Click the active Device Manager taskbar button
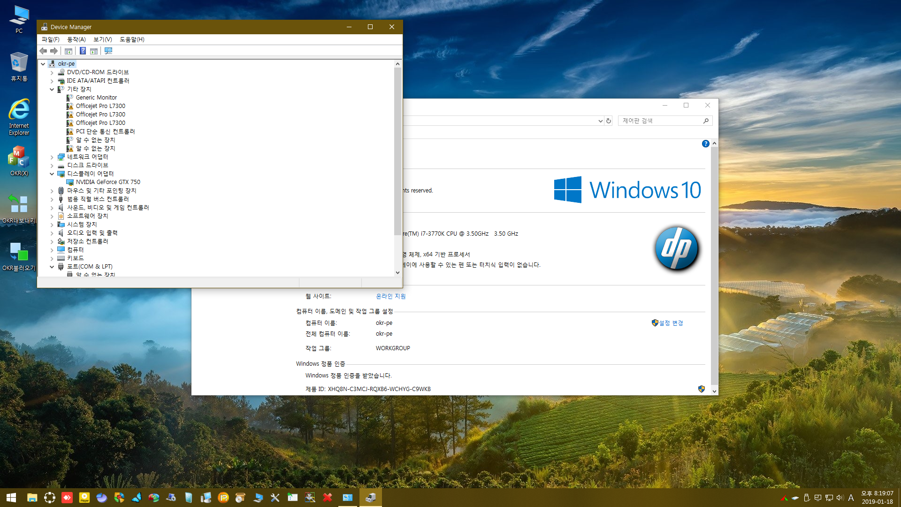The width and height of the screenshot is (901, 507). pos(371,498)
